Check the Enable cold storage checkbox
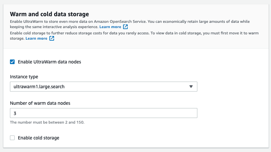Viewport: 271px width, 152px height. tap(12, 138)
